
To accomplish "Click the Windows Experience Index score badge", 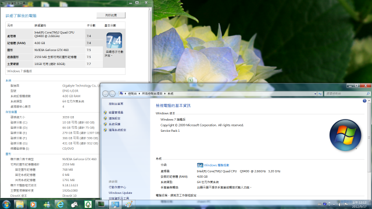I will (200, 165).
